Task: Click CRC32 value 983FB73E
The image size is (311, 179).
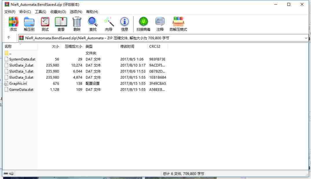Action: click(157, 59)
